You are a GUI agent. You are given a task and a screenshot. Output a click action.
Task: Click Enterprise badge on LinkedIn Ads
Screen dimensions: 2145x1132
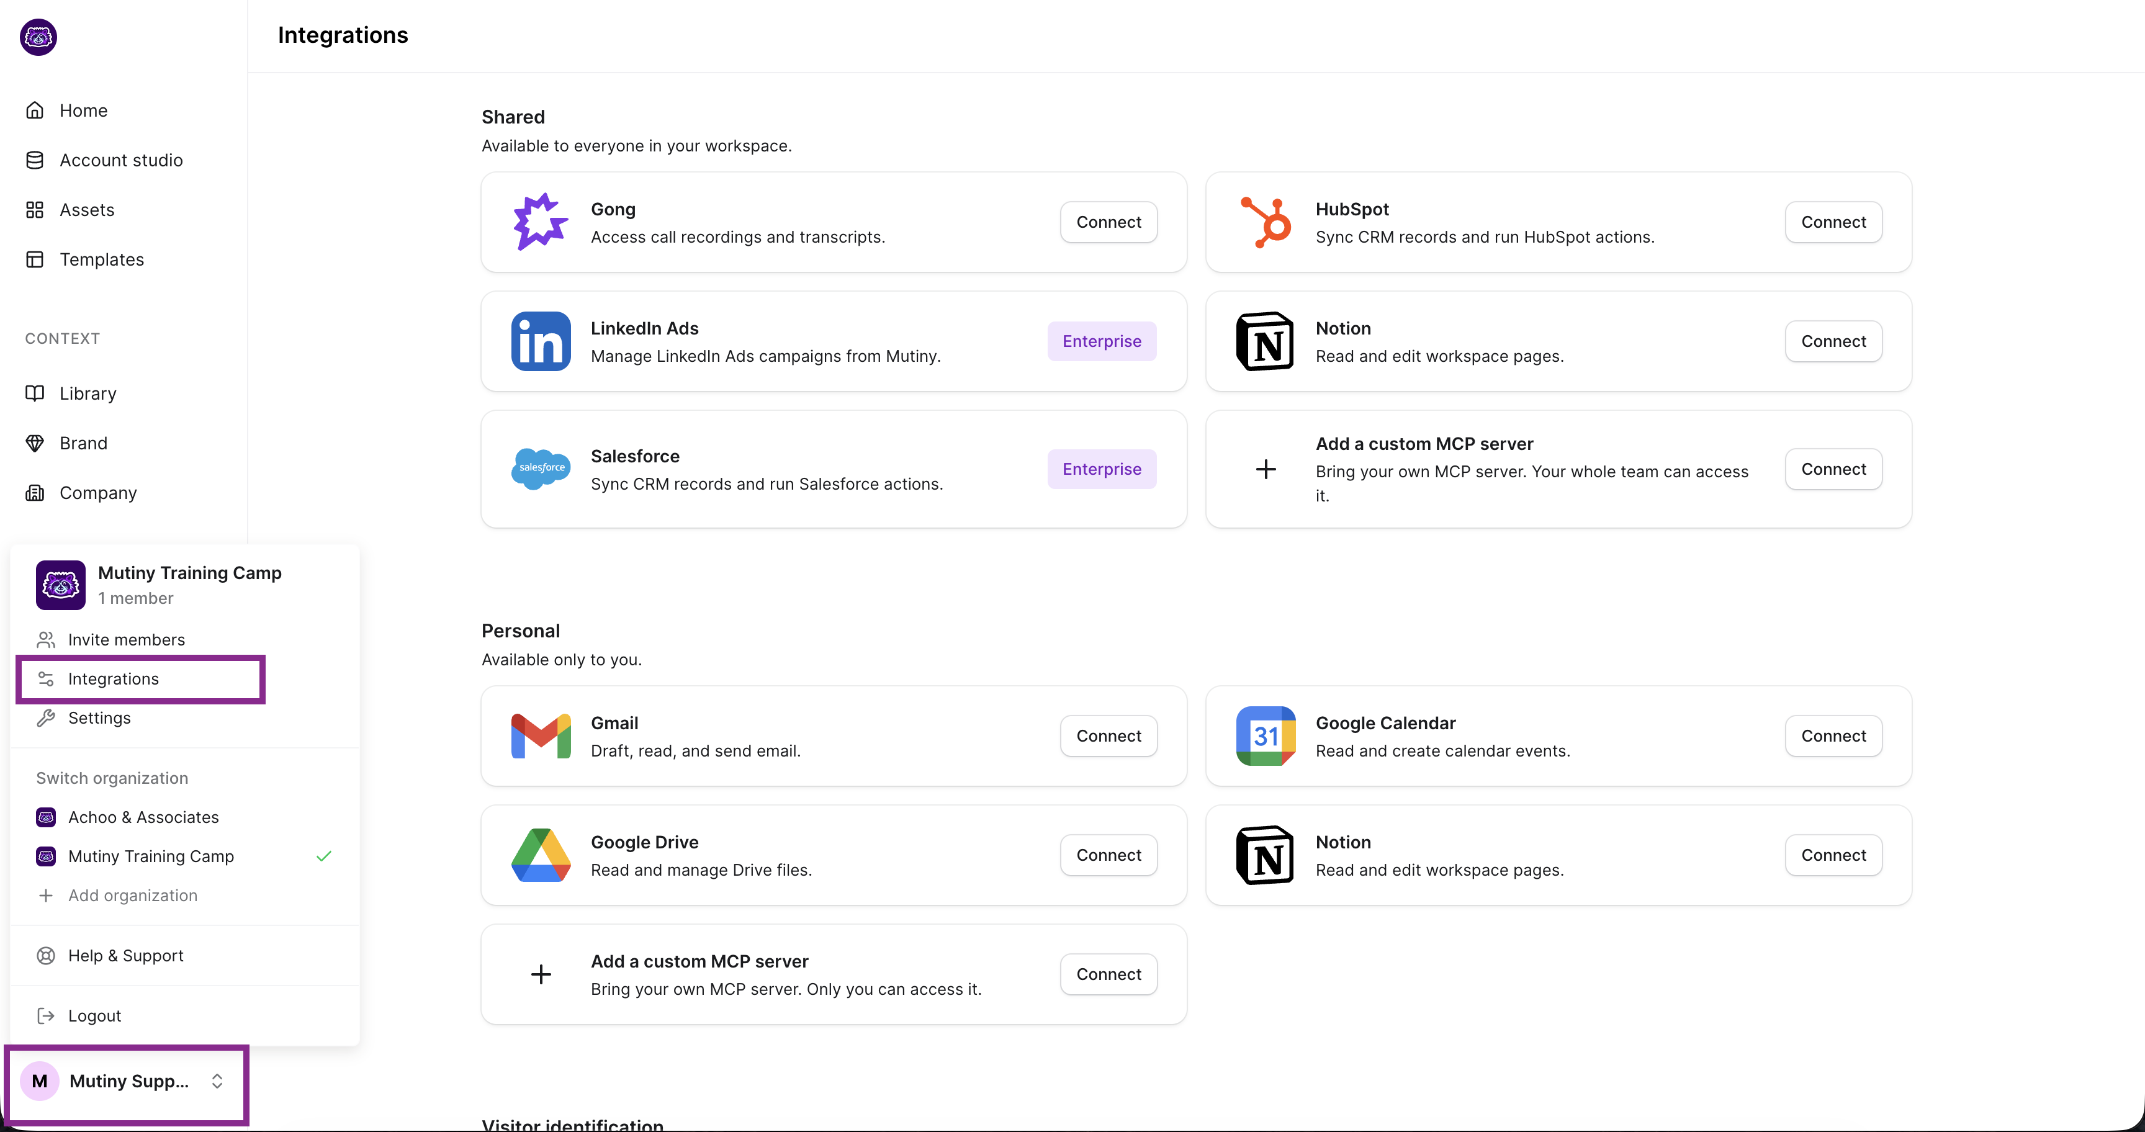click(x=1102, y=341)
